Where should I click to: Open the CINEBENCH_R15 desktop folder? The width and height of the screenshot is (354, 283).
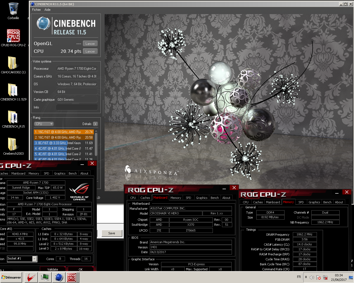13,119
